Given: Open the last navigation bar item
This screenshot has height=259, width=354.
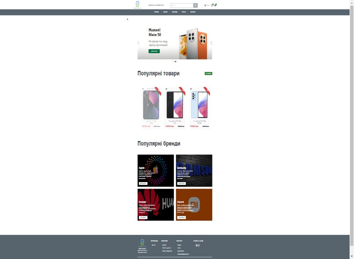Looking at the screenshot, I should point(193,12).
